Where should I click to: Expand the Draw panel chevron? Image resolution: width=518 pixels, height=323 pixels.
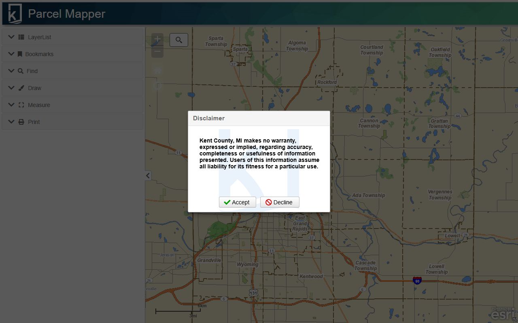pyautogui.click(x=11, y=88)
